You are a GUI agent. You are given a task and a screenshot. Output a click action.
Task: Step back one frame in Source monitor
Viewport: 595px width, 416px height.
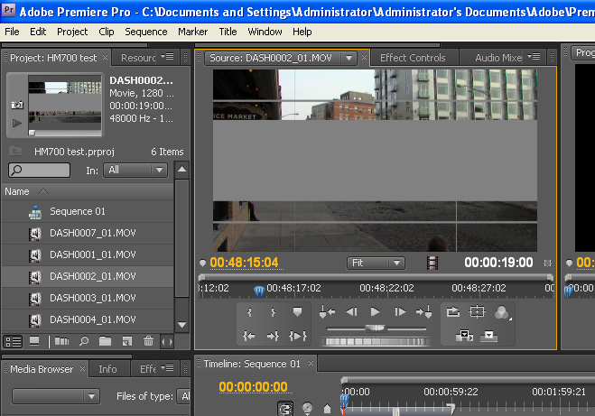[x=351, y=311]
